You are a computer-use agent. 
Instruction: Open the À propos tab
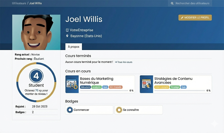[74, 47]
